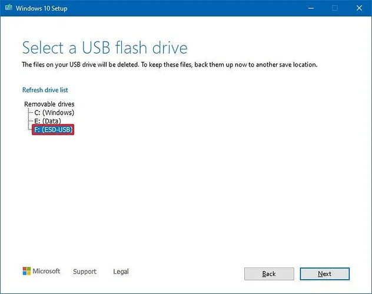Viewport: 372px width, 294px height.
Task: Click the disabled maximize button
Action: [335, 8]
